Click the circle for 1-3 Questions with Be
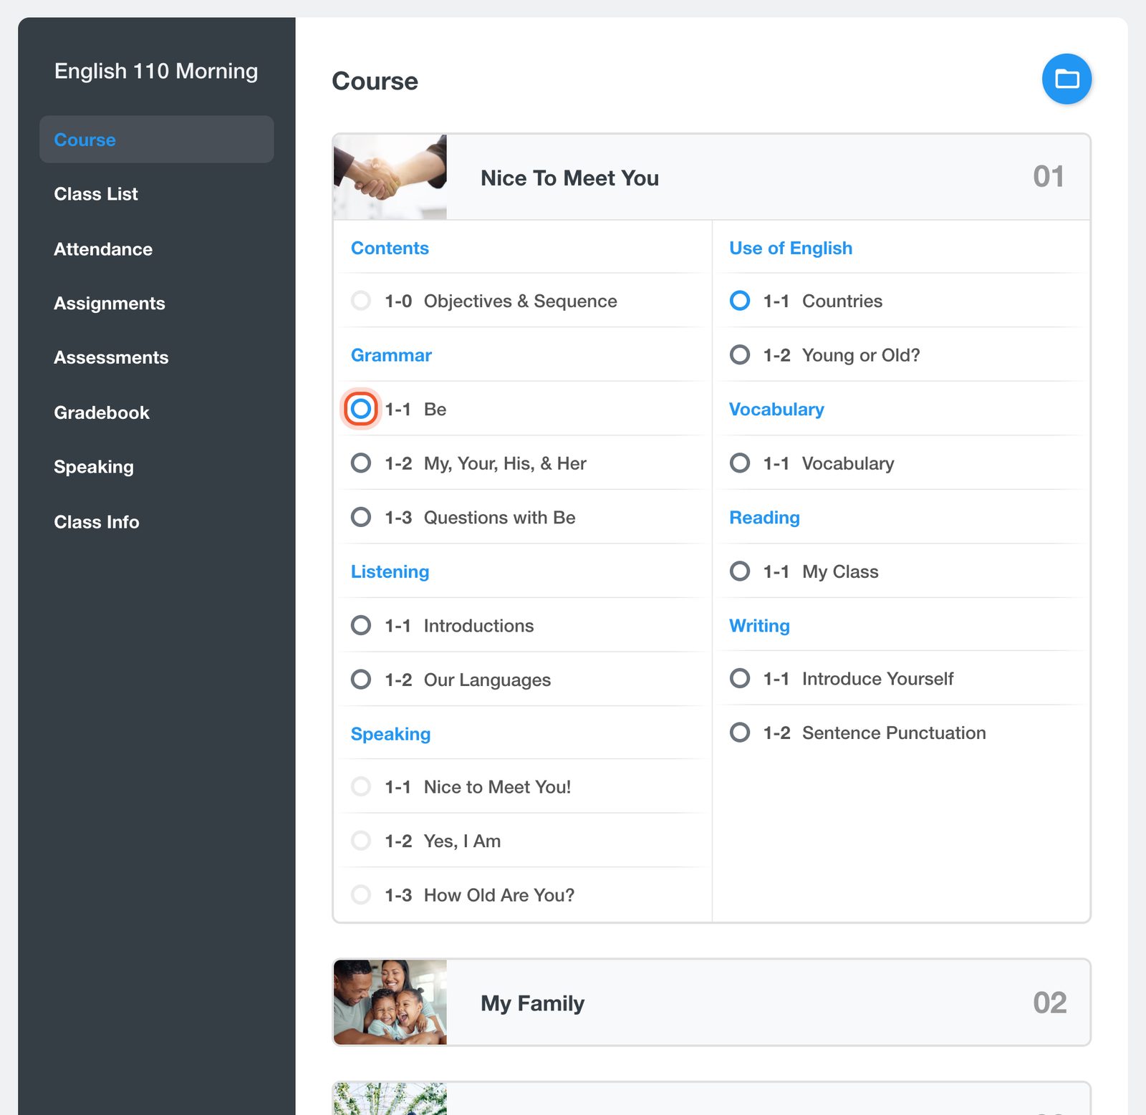This screenshot has width=1146, height=1115. [x=361, y=517]
